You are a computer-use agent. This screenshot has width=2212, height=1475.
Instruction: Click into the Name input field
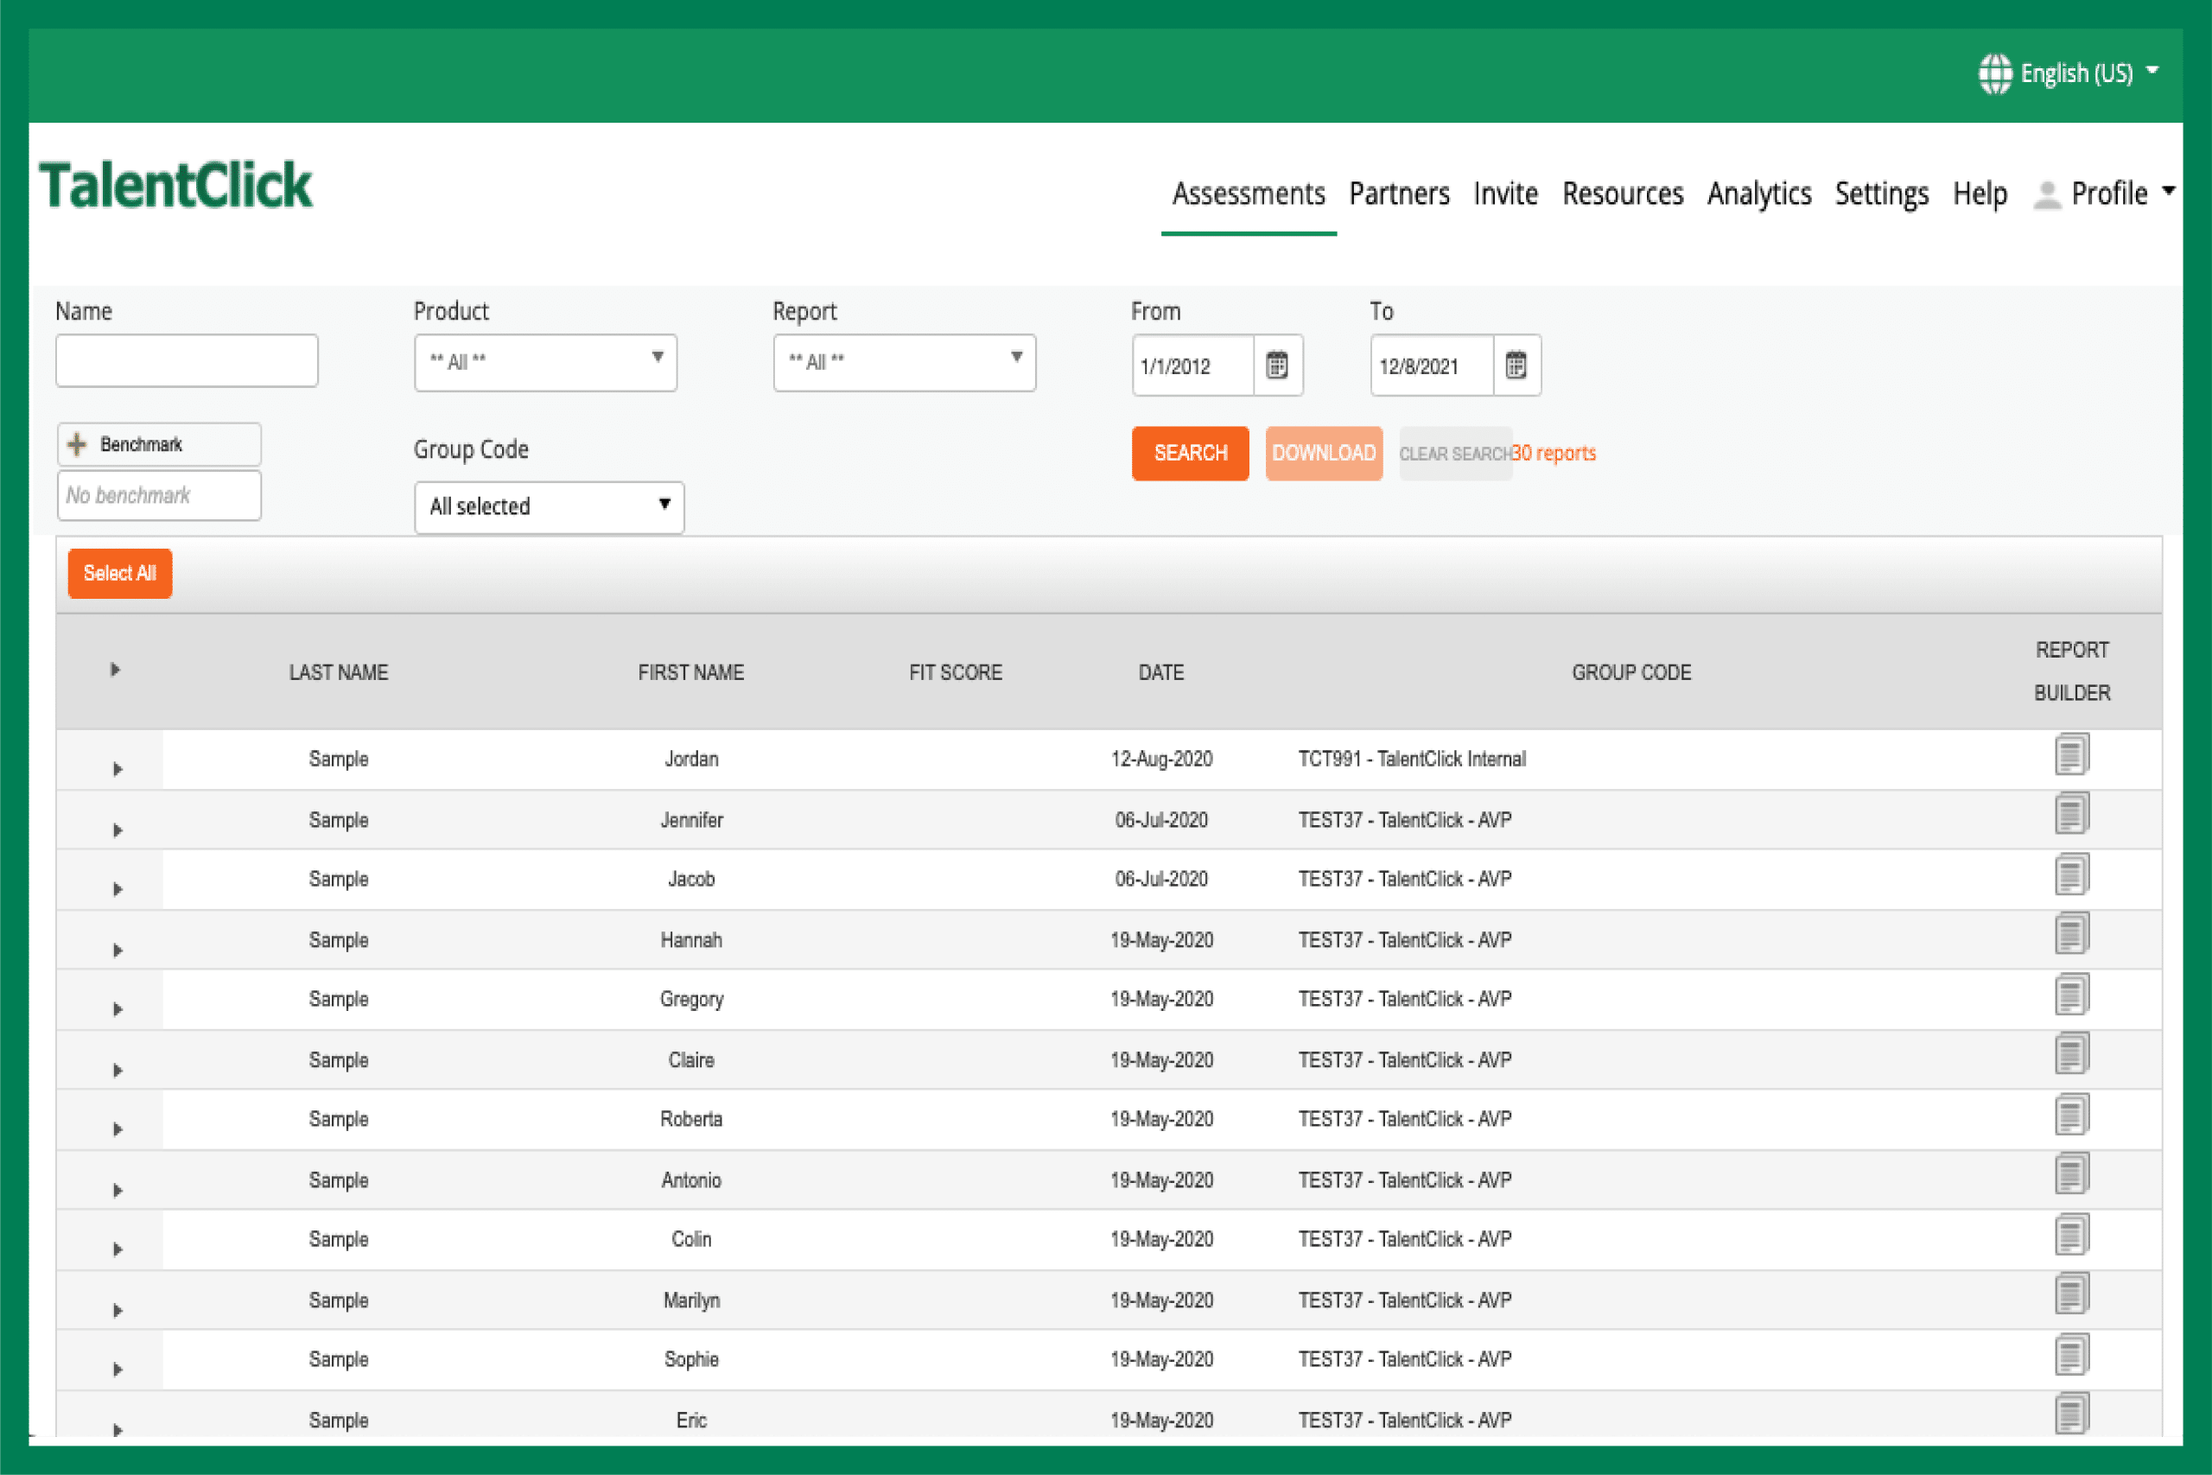pyautogui.click(x=187, y=360)
